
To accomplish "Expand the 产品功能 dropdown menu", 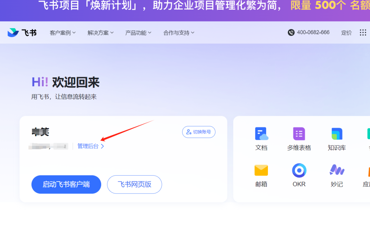I will point(138,33).
